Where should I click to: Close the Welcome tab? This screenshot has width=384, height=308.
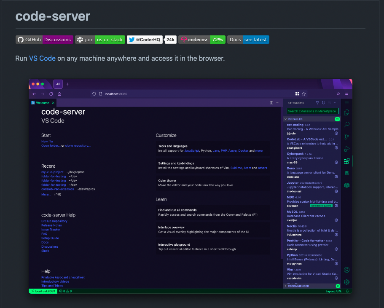(x=53, y=103)
